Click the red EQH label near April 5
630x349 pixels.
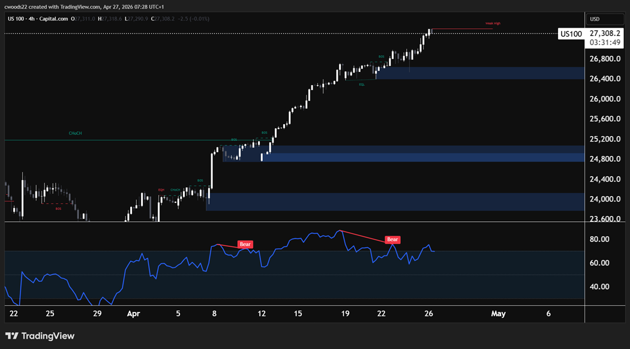click(161, 190)
